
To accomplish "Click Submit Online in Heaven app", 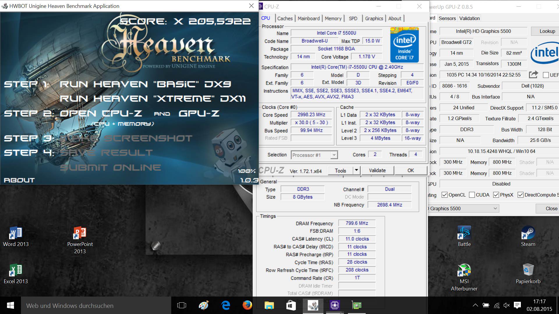I will click(x=110, y=167).
